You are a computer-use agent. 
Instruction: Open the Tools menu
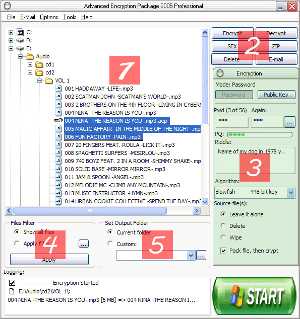tap(70, 17)
